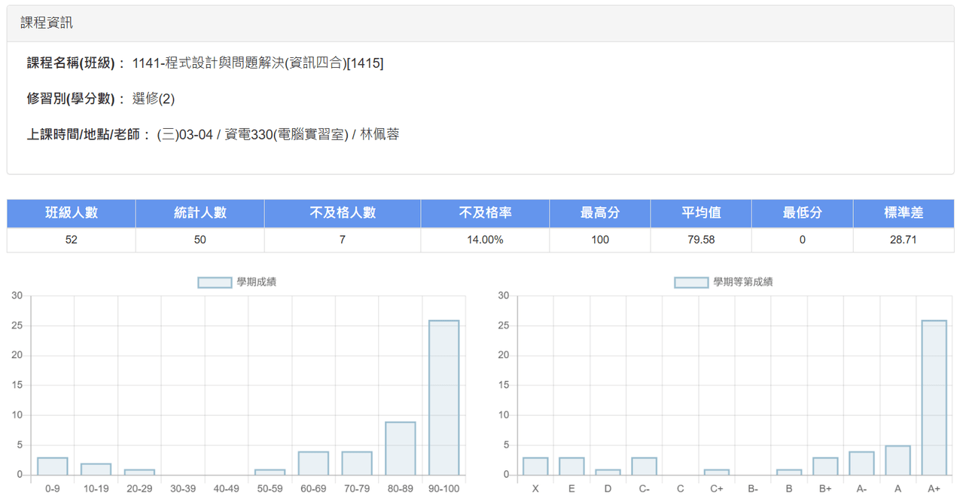This screenshot has width=963, height=498.
Task: Click the teacher name 林佩蓉
Action: click(380, 135)
